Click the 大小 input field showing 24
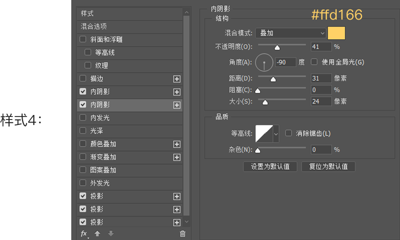The image size is (400, 240). click(x=321, y=101)
